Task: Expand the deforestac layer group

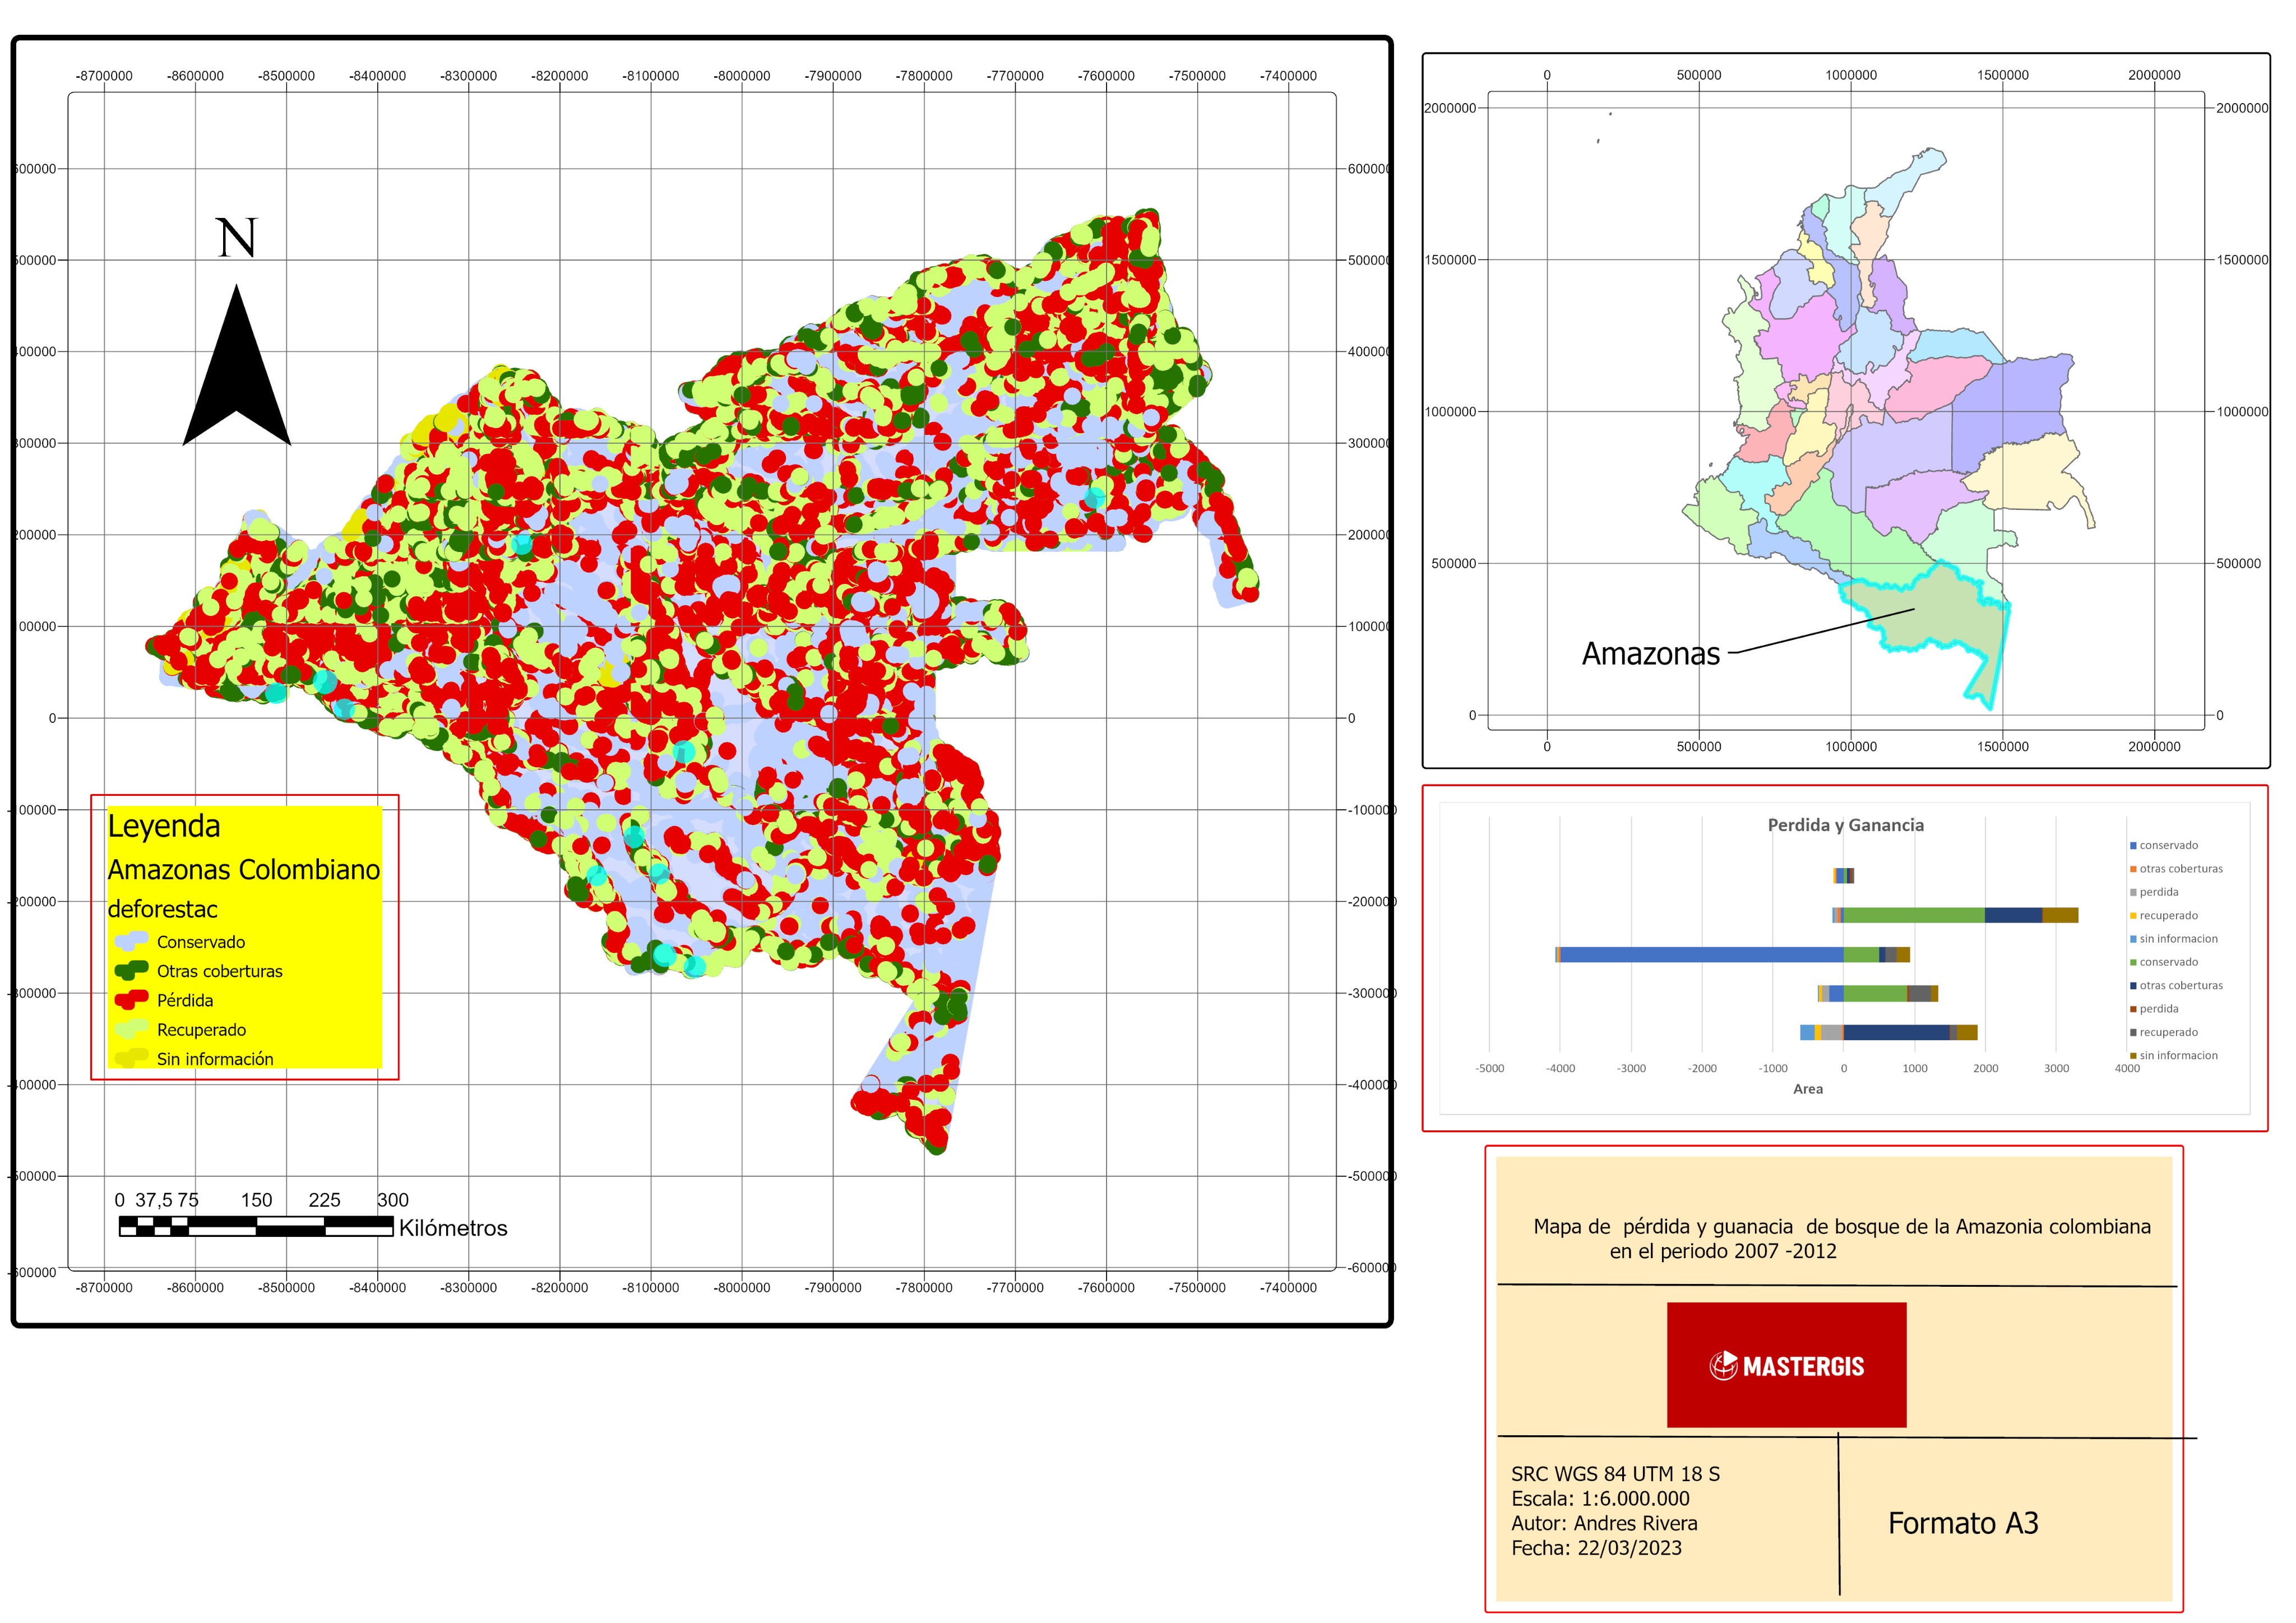Action: tap(162, 910)
